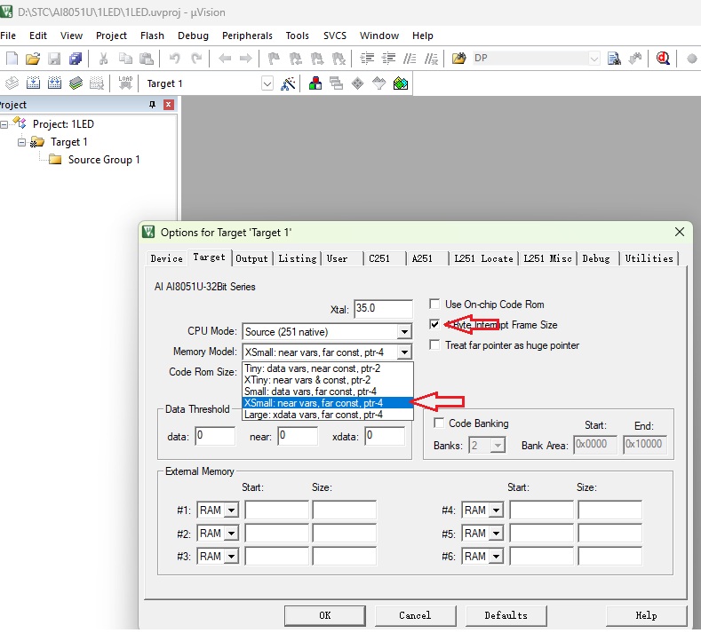Click the xdata threshold field
701x633 pixels.
pyautogui.click(x=385, y=436)
